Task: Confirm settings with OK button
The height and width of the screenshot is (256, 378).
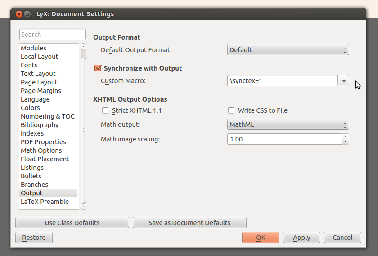Action: pyautogui.click(x=261, y=238)
